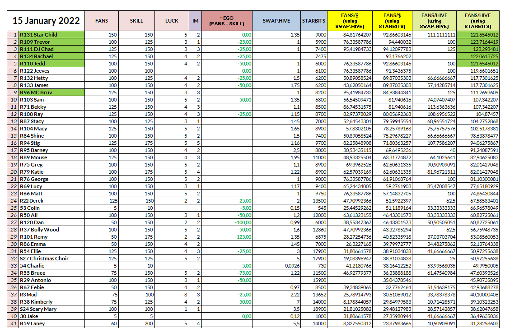Image resolution: width=505 pixels, height=328 pixels.
Task: Click the R109 Trevor name cell
Action: pos(51,42)
